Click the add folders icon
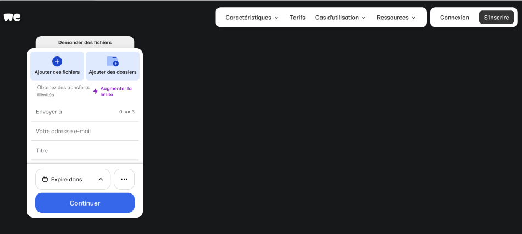Screen dimensions: 522x234 coord(113,61)
